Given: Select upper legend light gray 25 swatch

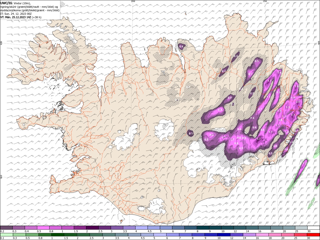Looking at the screenshot, I should [301, 228].
